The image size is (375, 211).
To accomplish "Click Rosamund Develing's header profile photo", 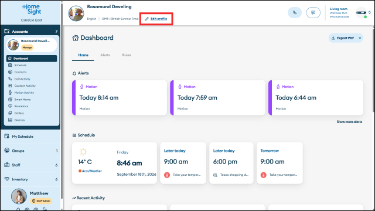I will 76,13.
